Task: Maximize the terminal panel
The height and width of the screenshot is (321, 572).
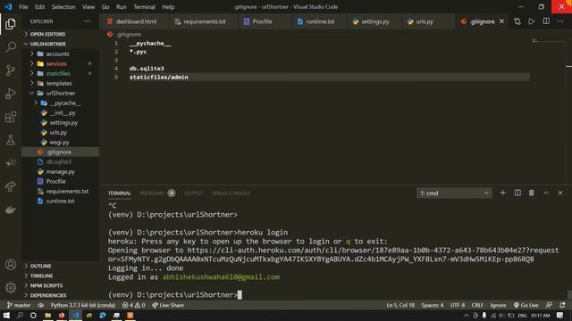Action: tap(546, 193)
